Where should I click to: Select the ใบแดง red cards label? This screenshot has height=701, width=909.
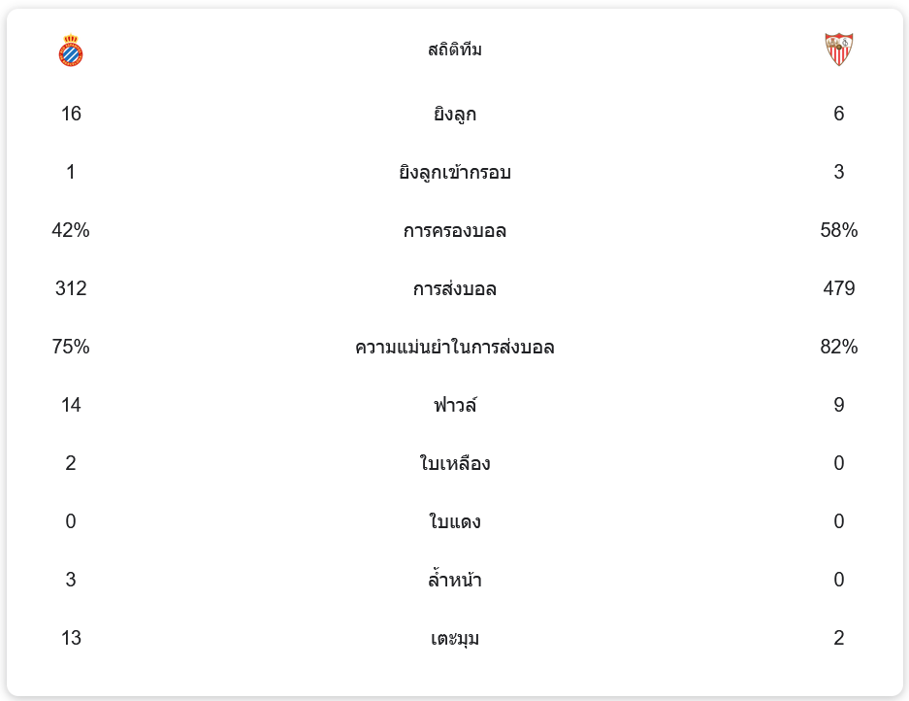coord(454,522)
